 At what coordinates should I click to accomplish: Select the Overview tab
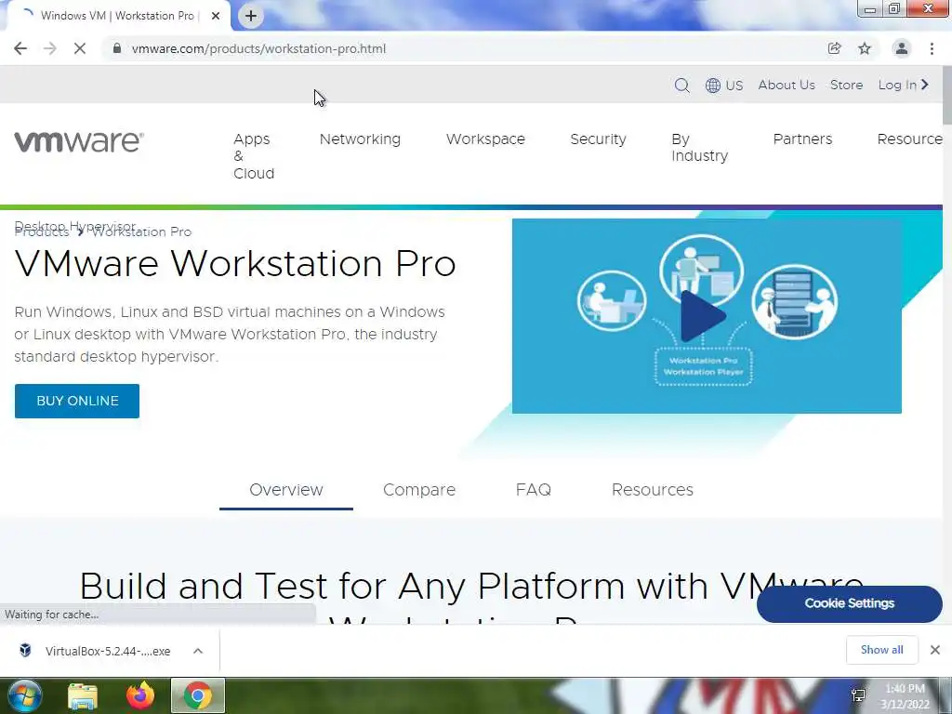point(286,490)
